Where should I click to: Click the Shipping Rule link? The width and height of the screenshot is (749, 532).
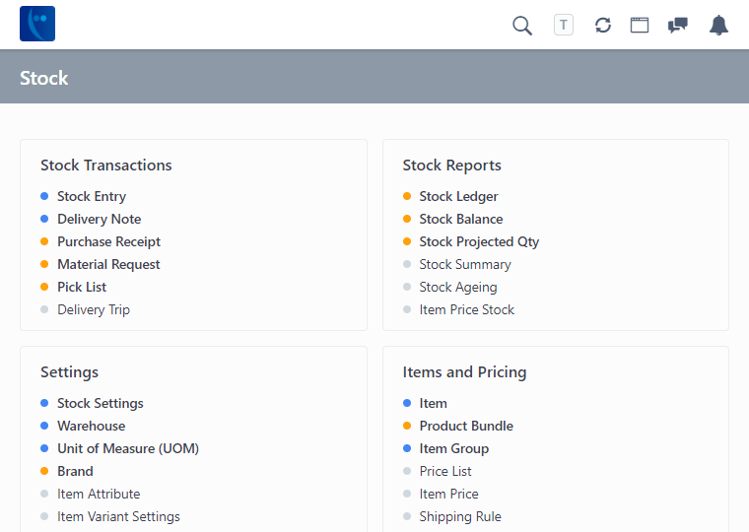click(x=460, y=516)
